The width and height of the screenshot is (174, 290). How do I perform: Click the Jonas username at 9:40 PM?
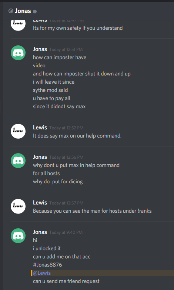pos(40,232)
